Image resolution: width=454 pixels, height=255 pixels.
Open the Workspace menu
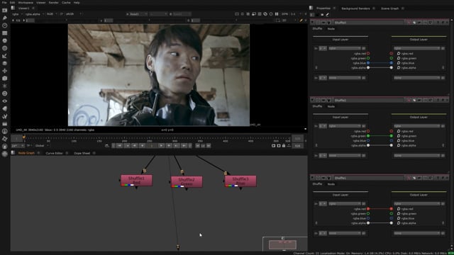pos(26,2)
